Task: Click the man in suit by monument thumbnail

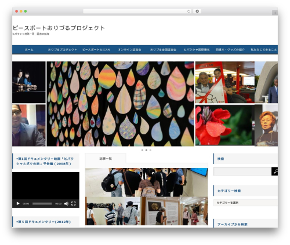Action: pos(266,82)
